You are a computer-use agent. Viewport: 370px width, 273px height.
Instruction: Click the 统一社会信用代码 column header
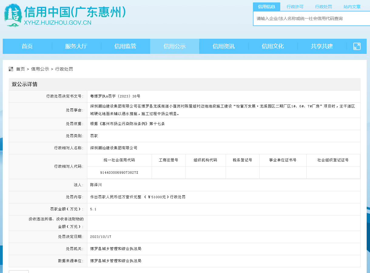(x=119, y=160)
